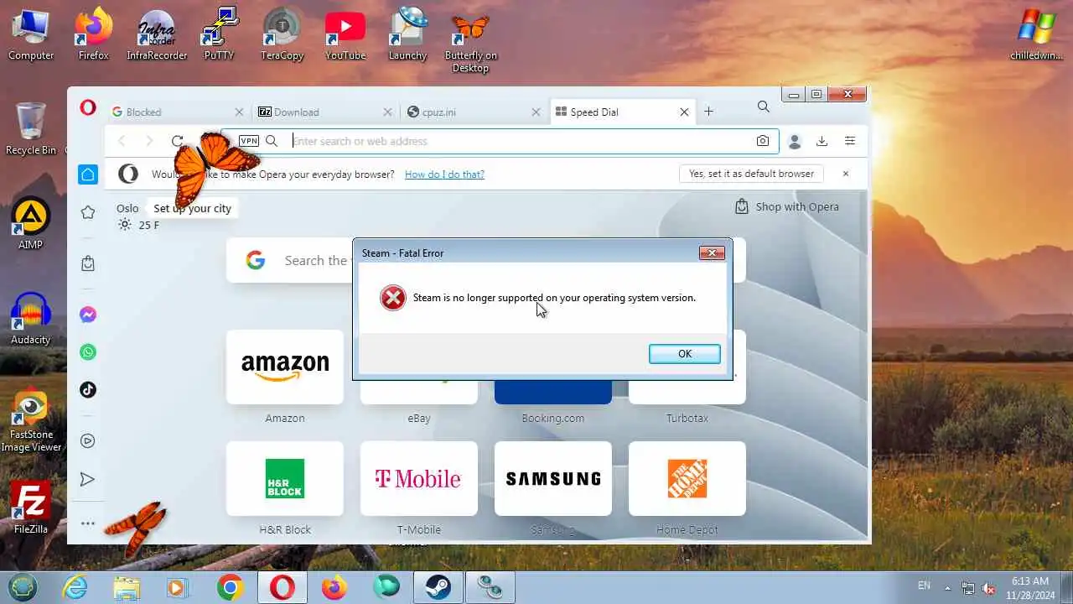Select the Audacity desktop shortcut
The image size is (1073, 604).
pos(31,318)
